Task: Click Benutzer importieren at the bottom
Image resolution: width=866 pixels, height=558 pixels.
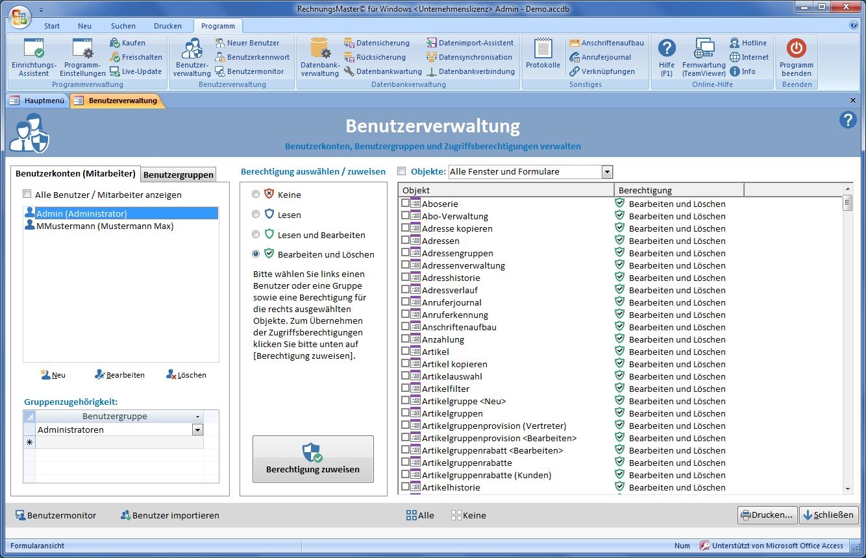Action: click(x=170, y=515)
